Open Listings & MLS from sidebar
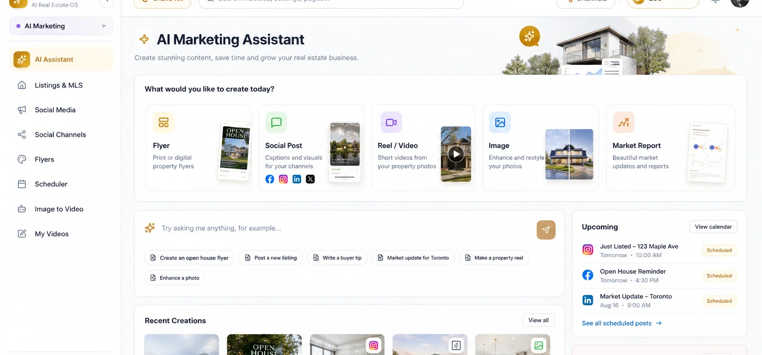 click(59, 85)
